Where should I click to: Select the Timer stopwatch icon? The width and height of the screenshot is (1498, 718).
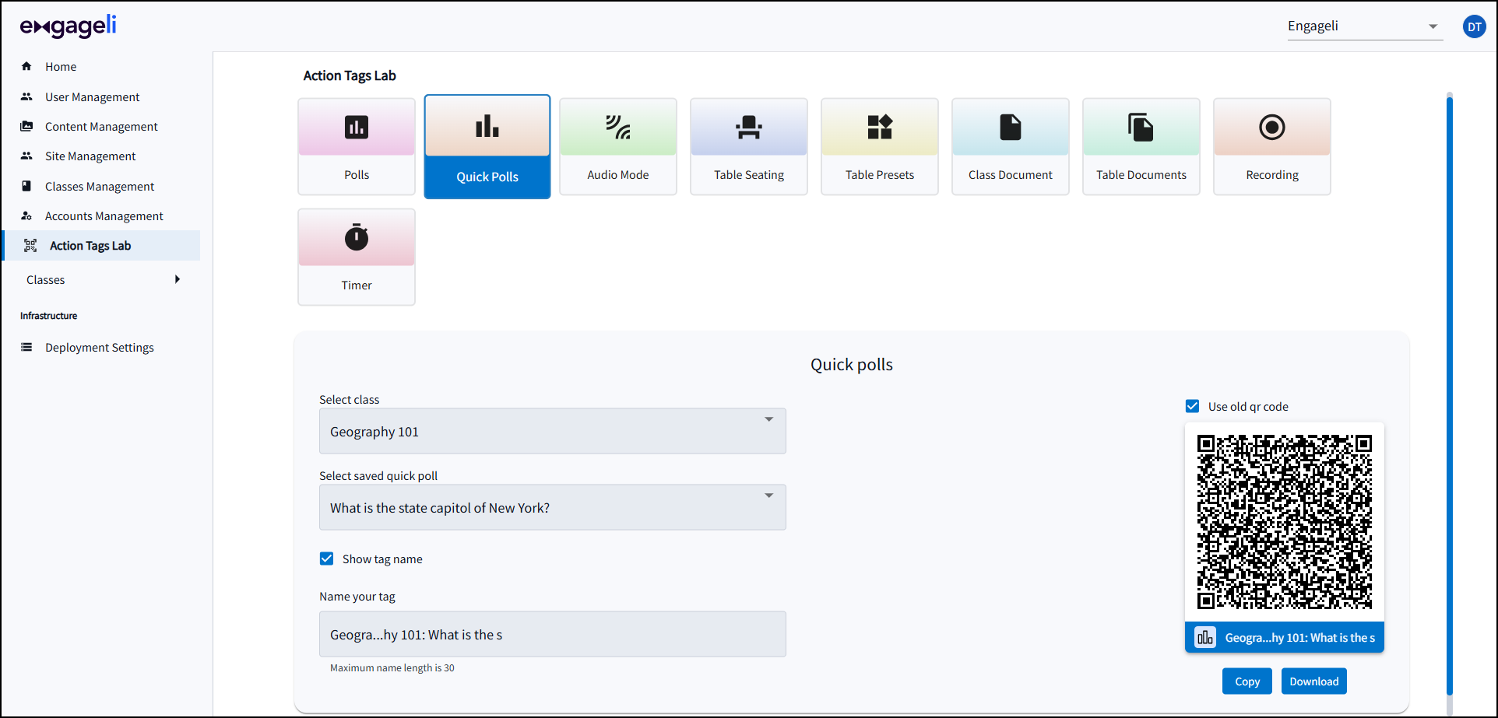pyautogui.click(x=357, y=237)
